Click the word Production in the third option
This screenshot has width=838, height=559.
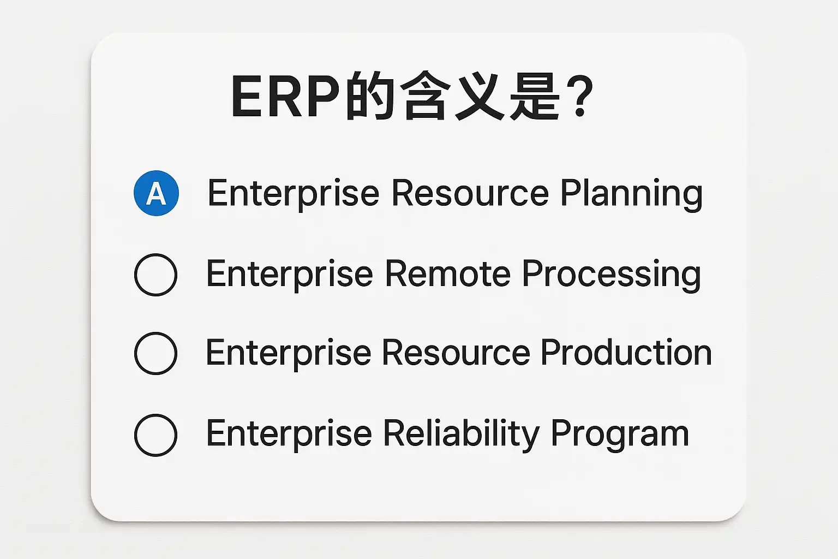[x=626, y=353]
